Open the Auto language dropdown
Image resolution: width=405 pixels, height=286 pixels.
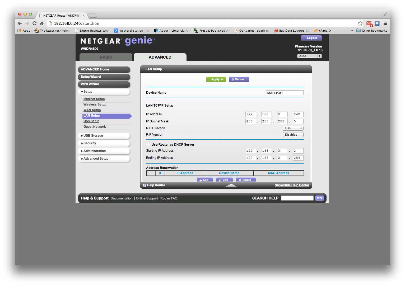pos(309,56)
